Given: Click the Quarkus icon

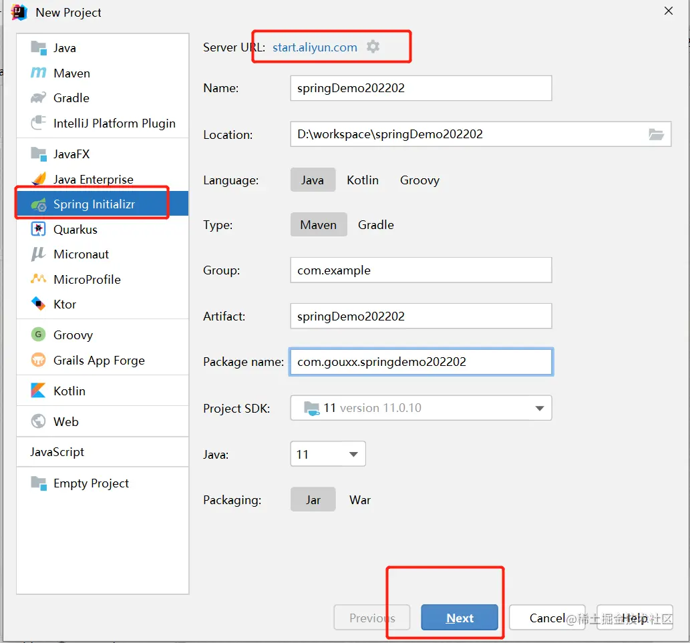Looking at the screenshot, I should tap(39, 229).
